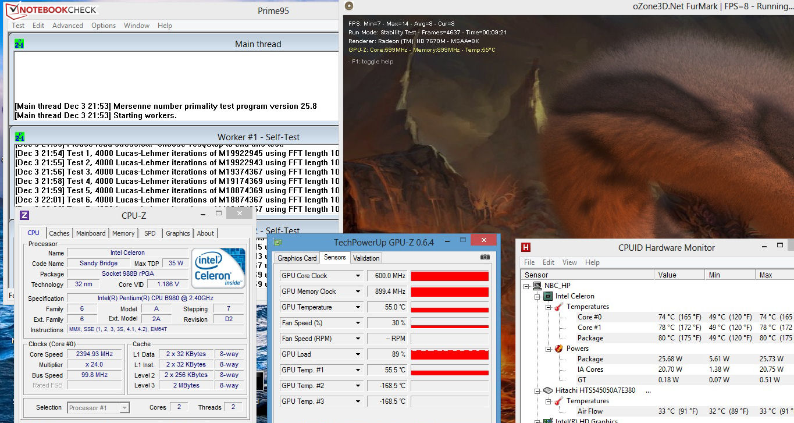794x423 pixels.
Task: Click the thermometer icon under the Hitachi drive
Action: (x=559, y=401)
